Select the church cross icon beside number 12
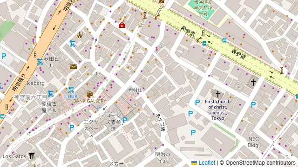The height and width of the screenshot is (167, 298). [x=253, y=83]
